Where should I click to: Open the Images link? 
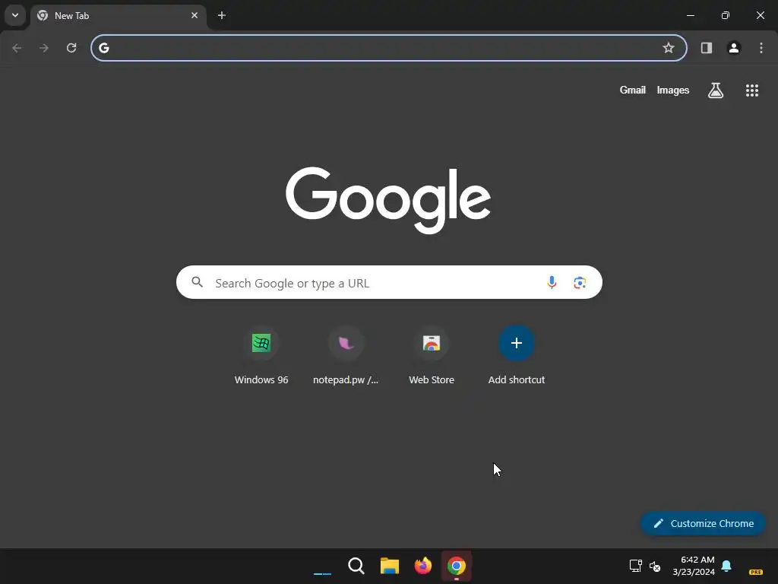coord(673,90)
